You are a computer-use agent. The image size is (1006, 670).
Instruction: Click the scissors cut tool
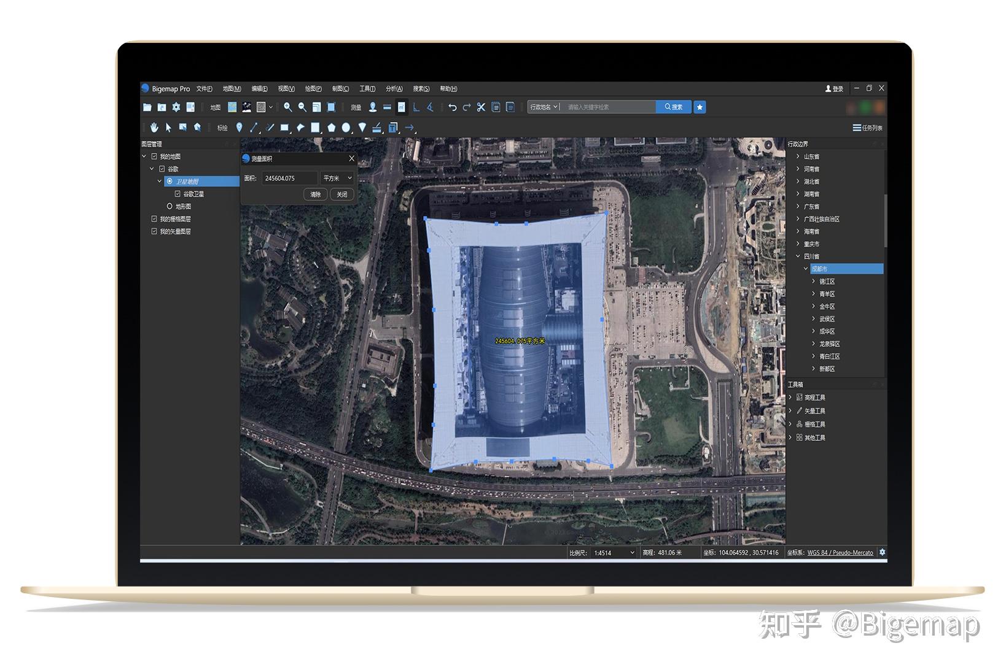pos(480,107)
